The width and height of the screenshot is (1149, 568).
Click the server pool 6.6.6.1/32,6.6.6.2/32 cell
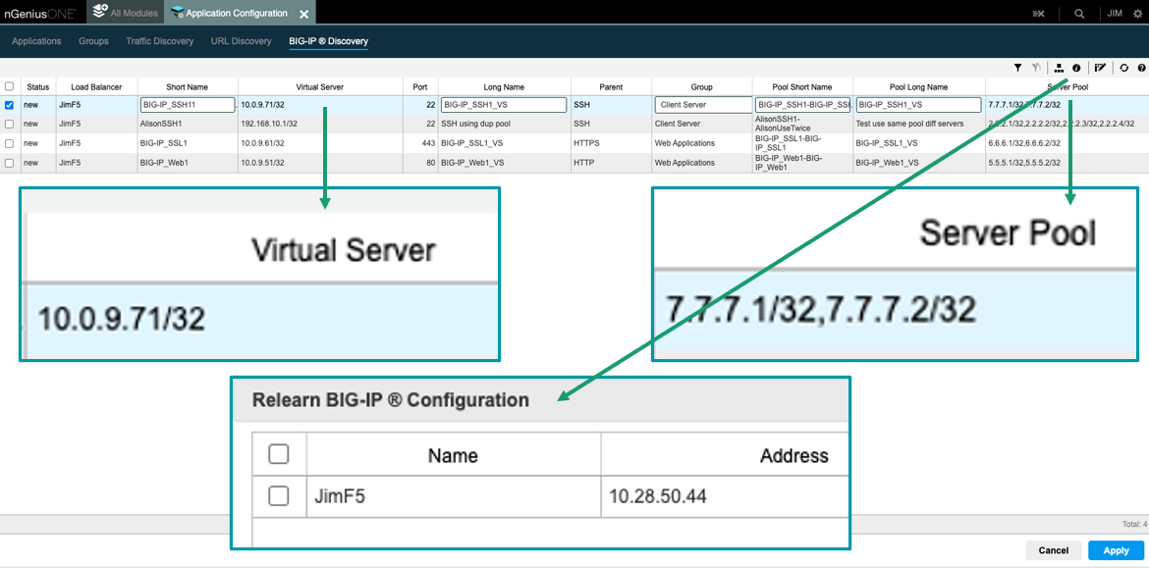1067,142
